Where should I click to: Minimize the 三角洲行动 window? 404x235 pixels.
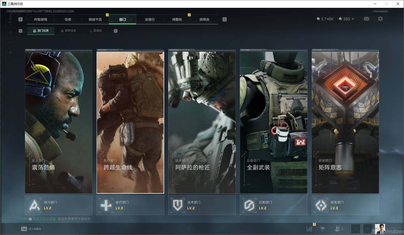tap(375, 4)
